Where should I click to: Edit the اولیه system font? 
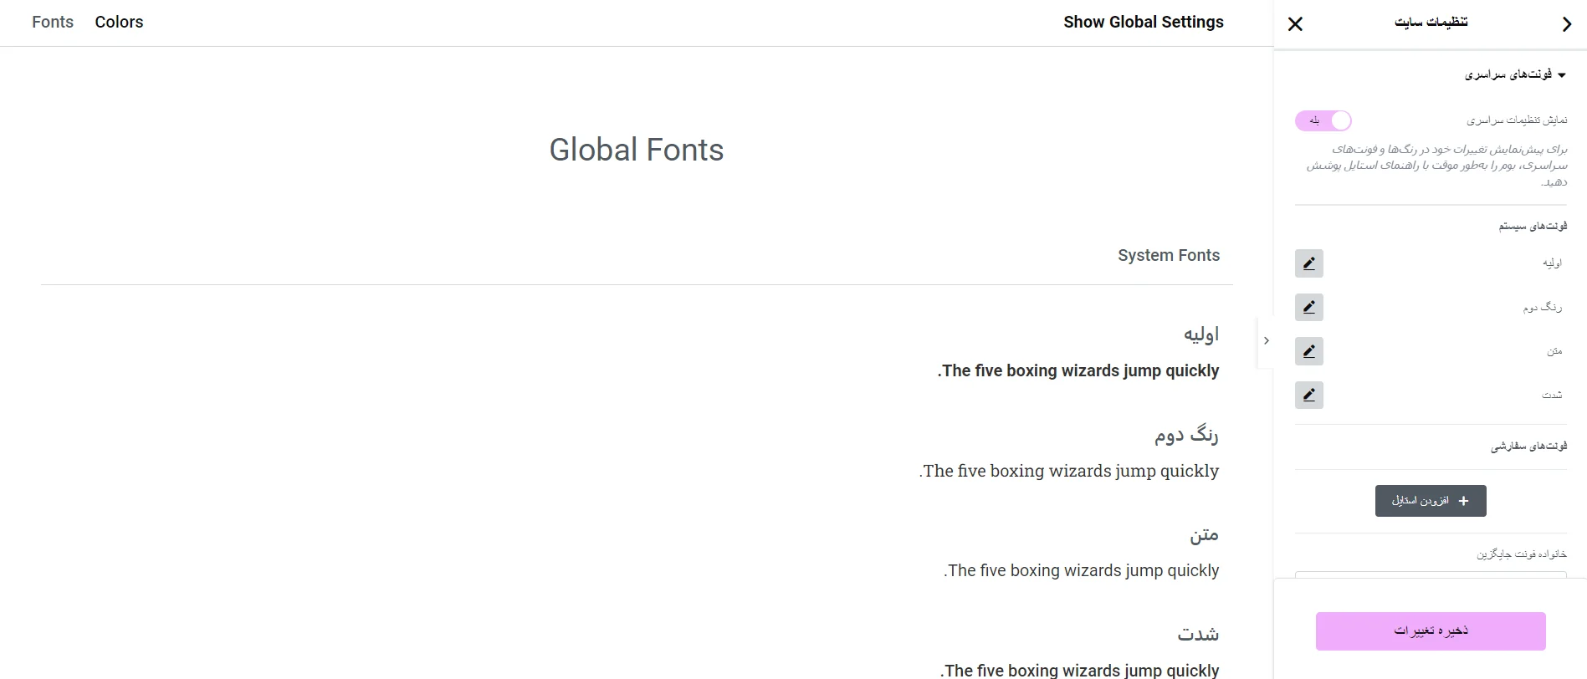coord(1309,263)
